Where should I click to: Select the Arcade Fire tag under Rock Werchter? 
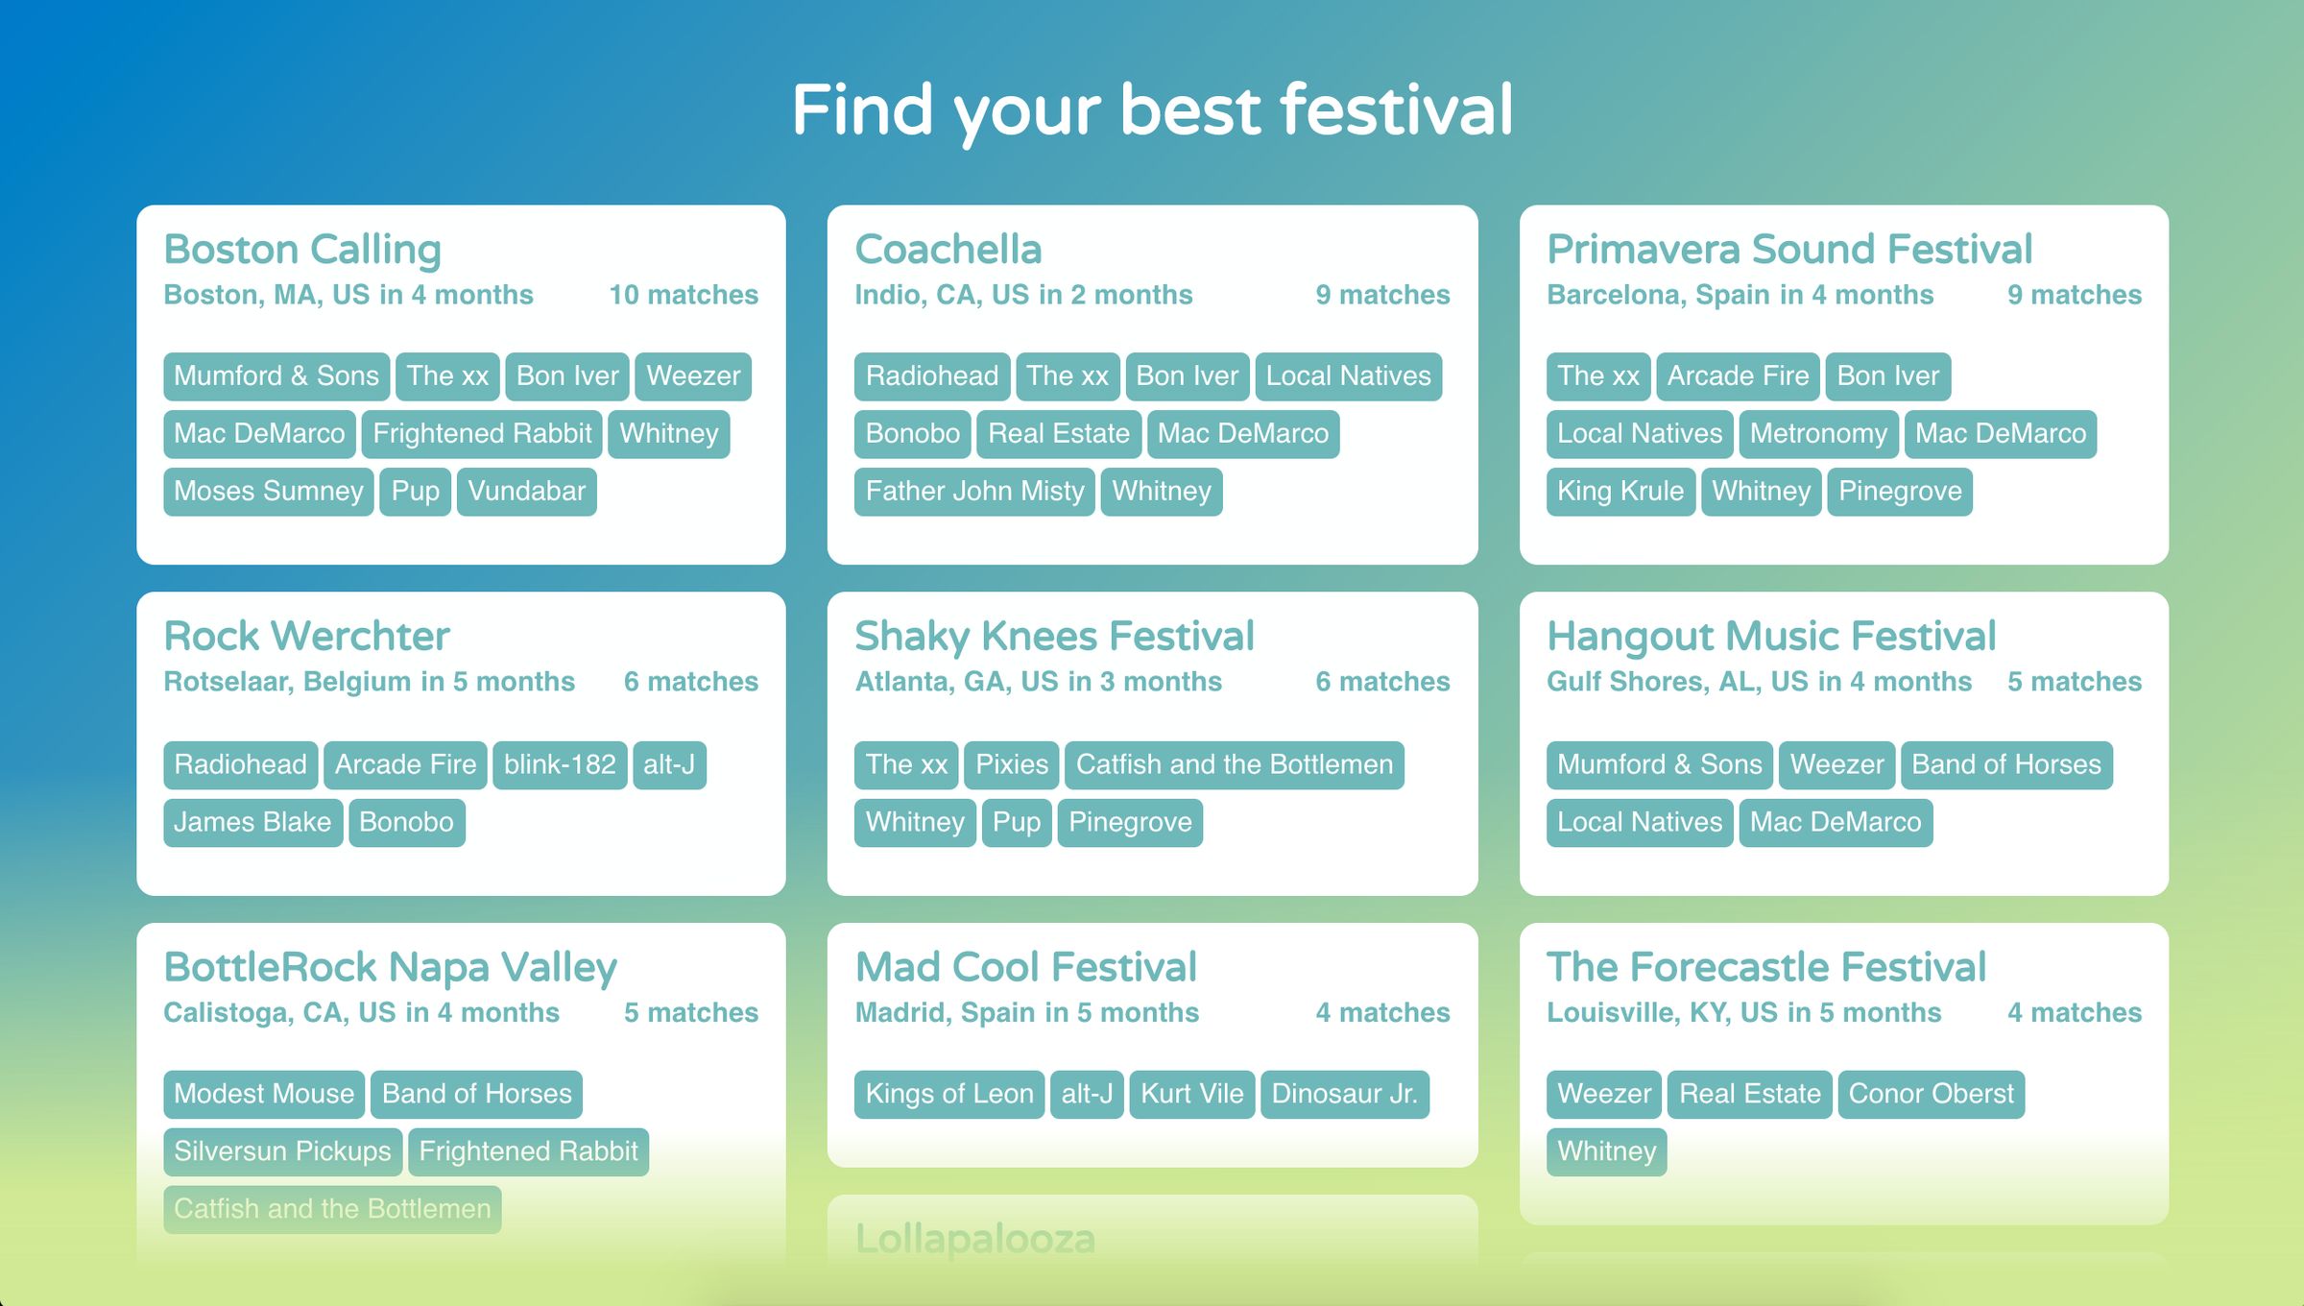404,764
